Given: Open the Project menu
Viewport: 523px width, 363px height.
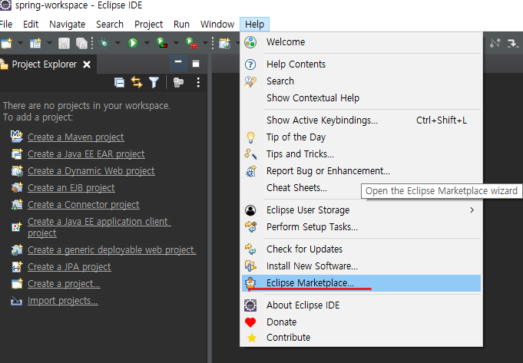Looking at the screenshot, I should [148, 25].
